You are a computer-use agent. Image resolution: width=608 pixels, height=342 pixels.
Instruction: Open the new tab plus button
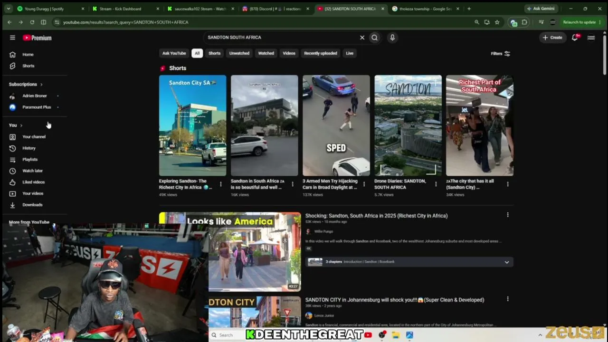[x=469, y=9]
